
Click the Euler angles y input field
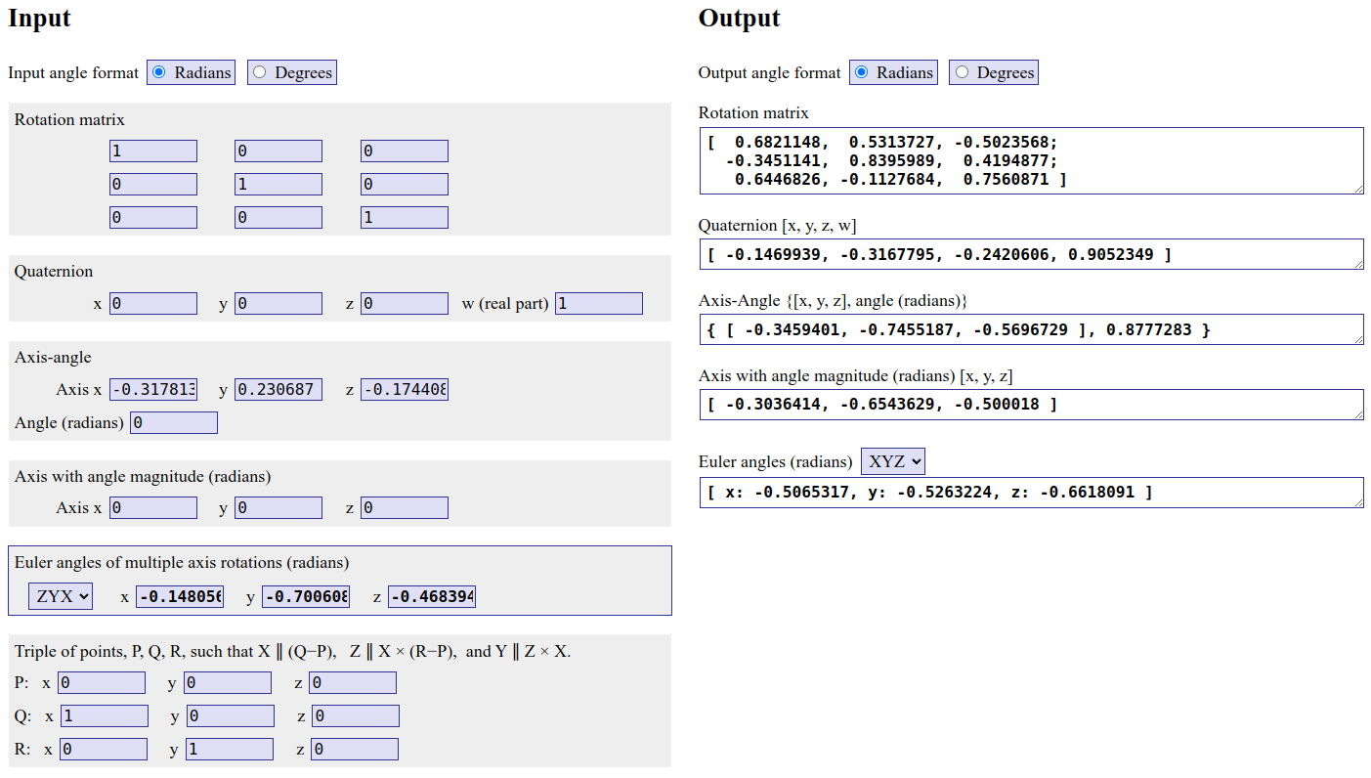pos(306,596)
